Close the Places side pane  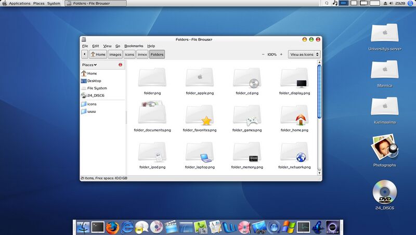click(x=121, y=65)
